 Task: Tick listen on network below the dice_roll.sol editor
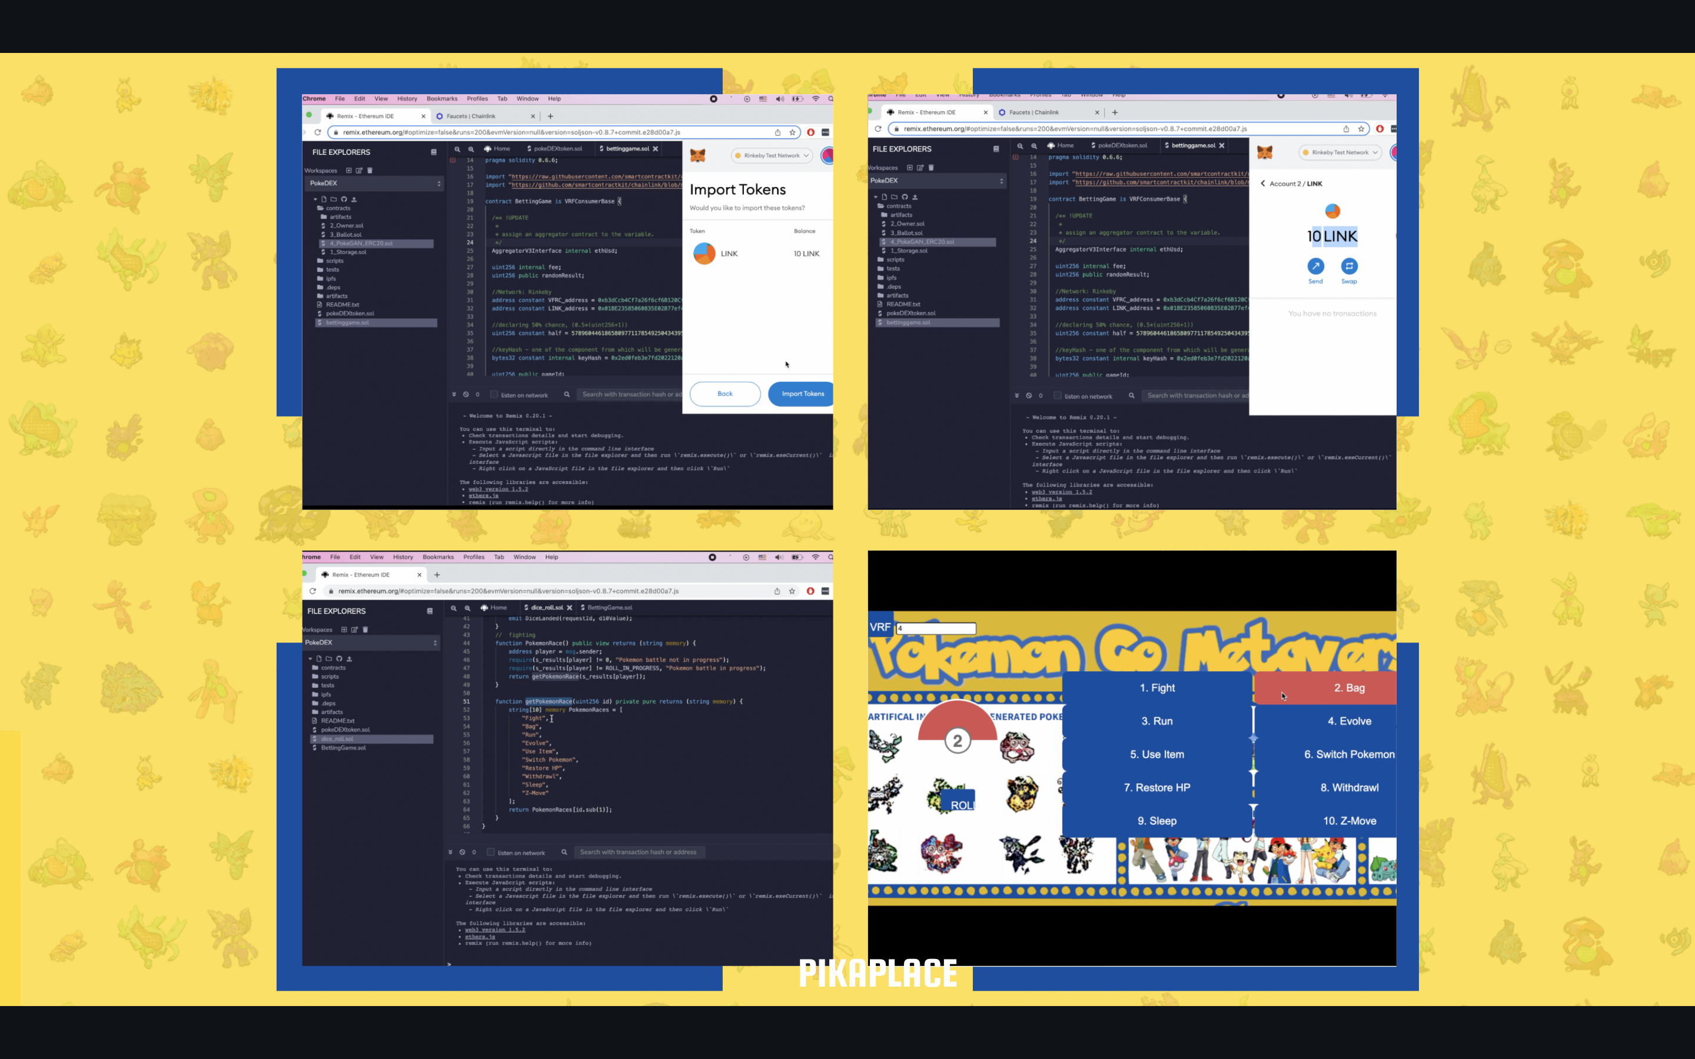tap(491, 852)
